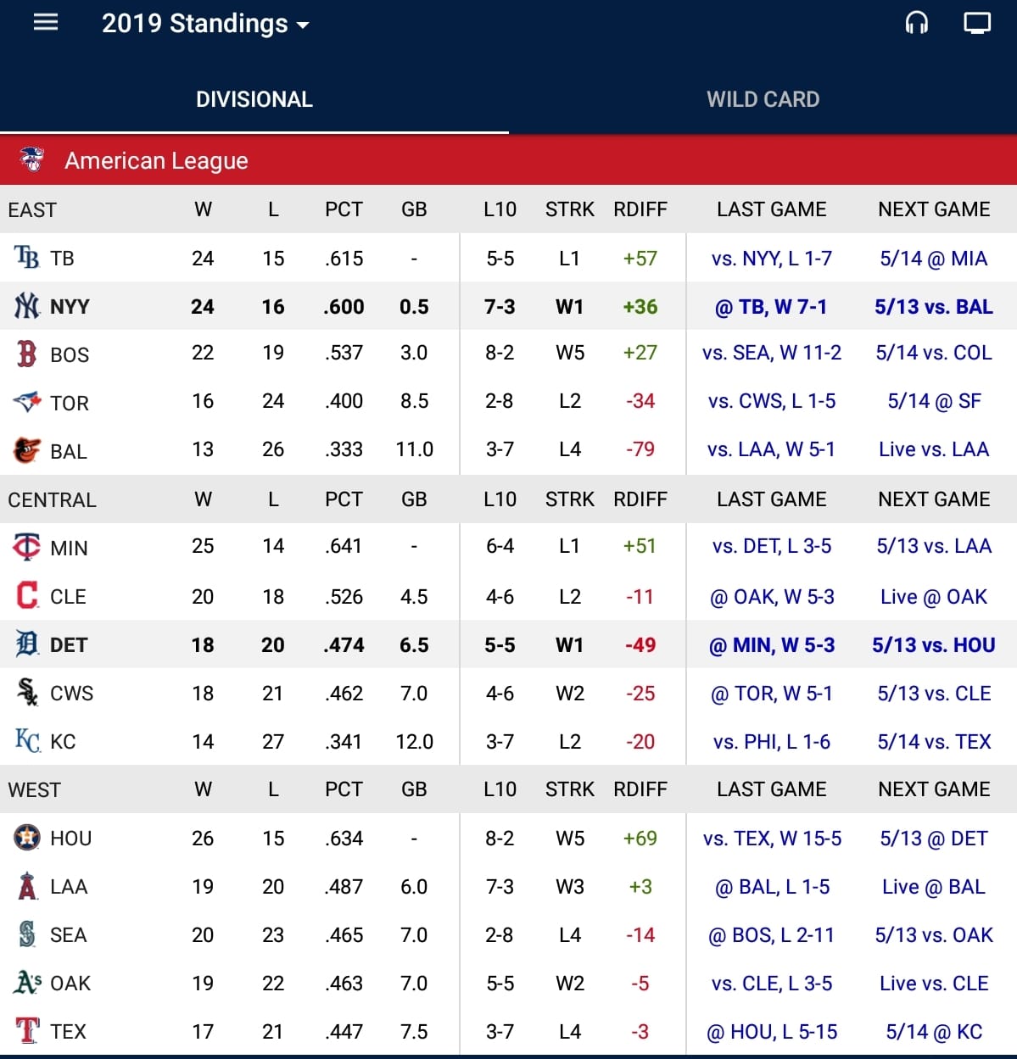Tap the Houston Astros logo

click(27, 838)
